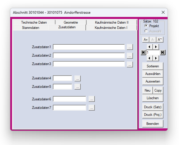
Task: Open browse button next to Zusatzdaten1
Action: tap(130, 47)
